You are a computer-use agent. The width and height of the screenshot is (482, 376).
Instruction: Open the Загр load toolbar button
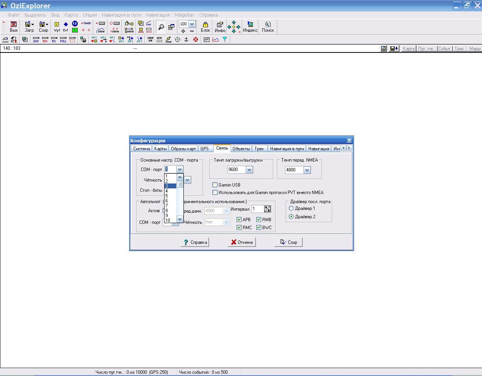coord(29,27)
